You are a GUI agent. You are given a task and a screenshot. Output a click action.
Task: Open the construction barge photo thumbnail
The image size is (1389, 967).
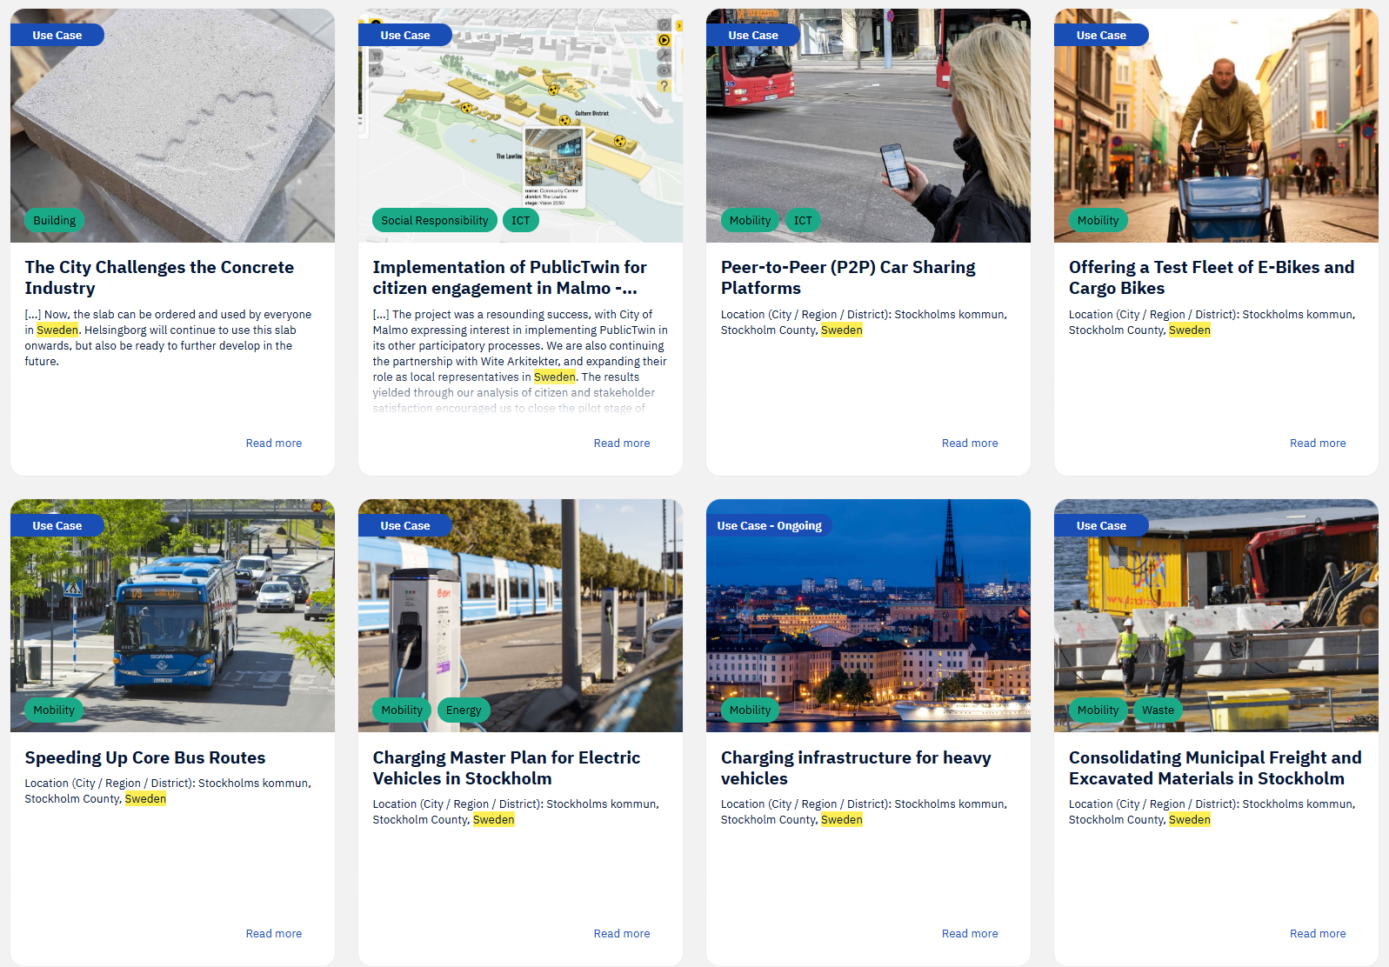coord(1216,616)
